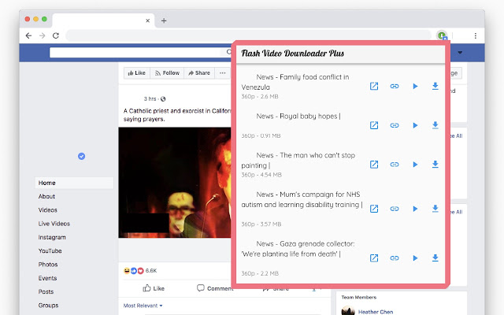Play the Family food conflict in Venezuela video

[x=415, y=86]
